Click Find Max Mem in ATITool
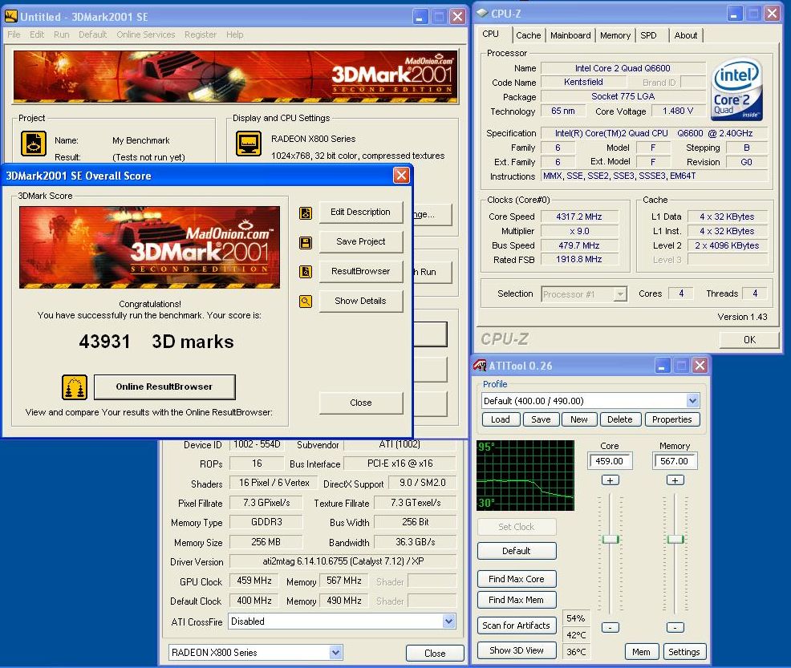This screenshot has width=791, height=668. pyautogui.click(x=517, y=600)
